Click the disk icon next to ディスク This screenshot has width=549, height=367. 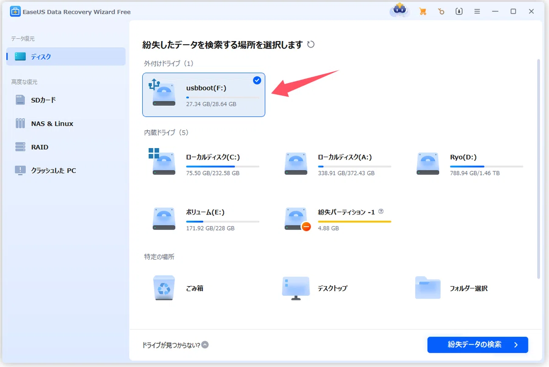tap(20, 57)
